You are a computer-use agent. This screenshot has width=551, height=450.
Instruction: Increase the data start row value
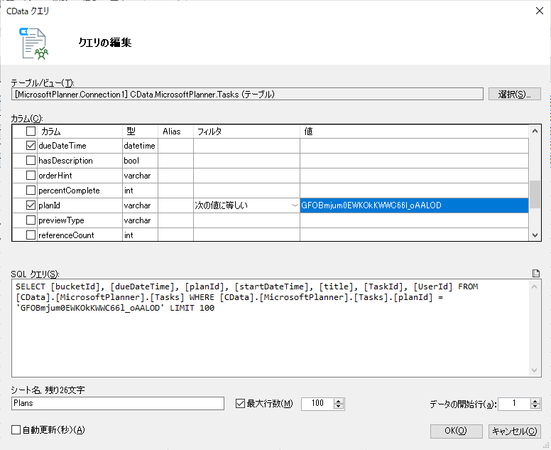point(535,401)
